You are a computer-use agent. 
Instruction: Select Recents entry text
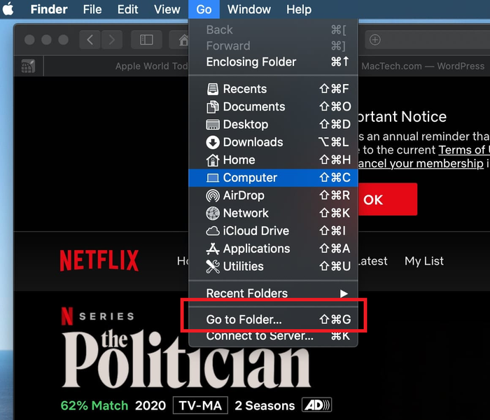point(245,89)
